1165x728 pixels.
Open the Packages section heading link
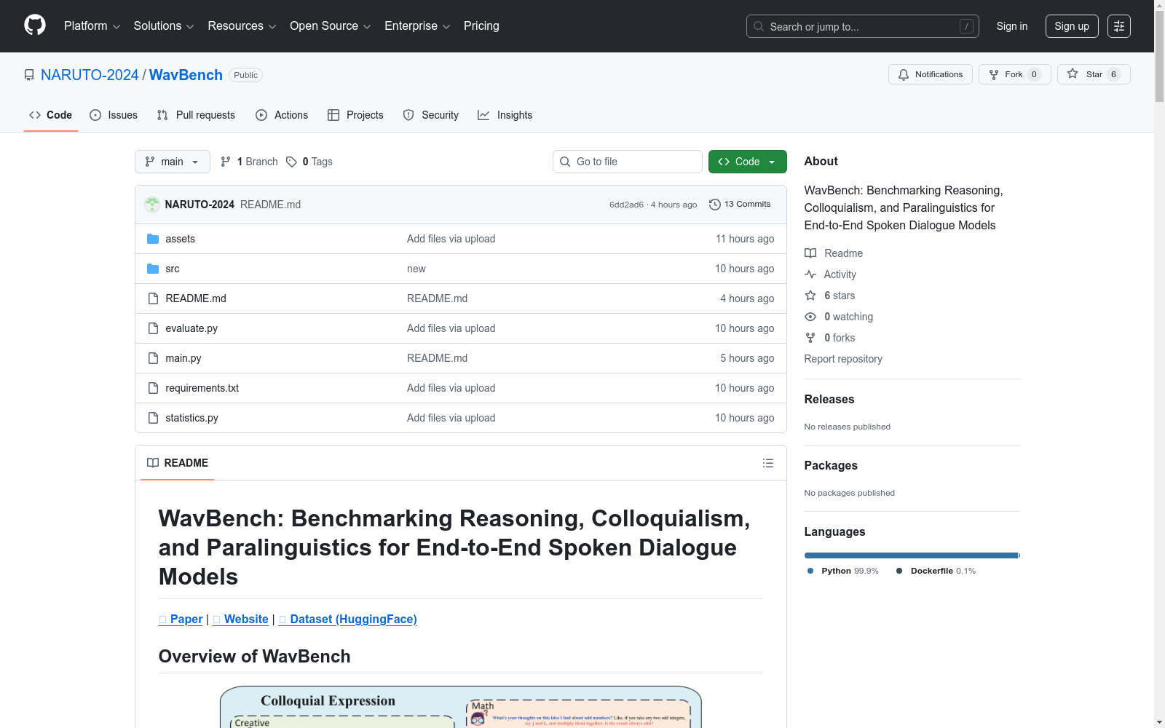[x=831, y=465]
